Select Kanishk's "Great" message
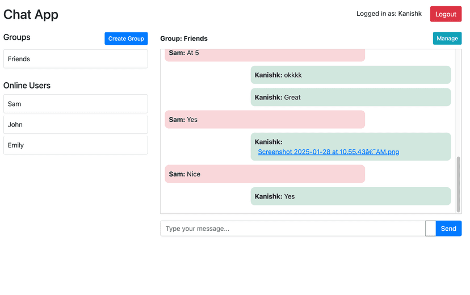 (350, 97)
